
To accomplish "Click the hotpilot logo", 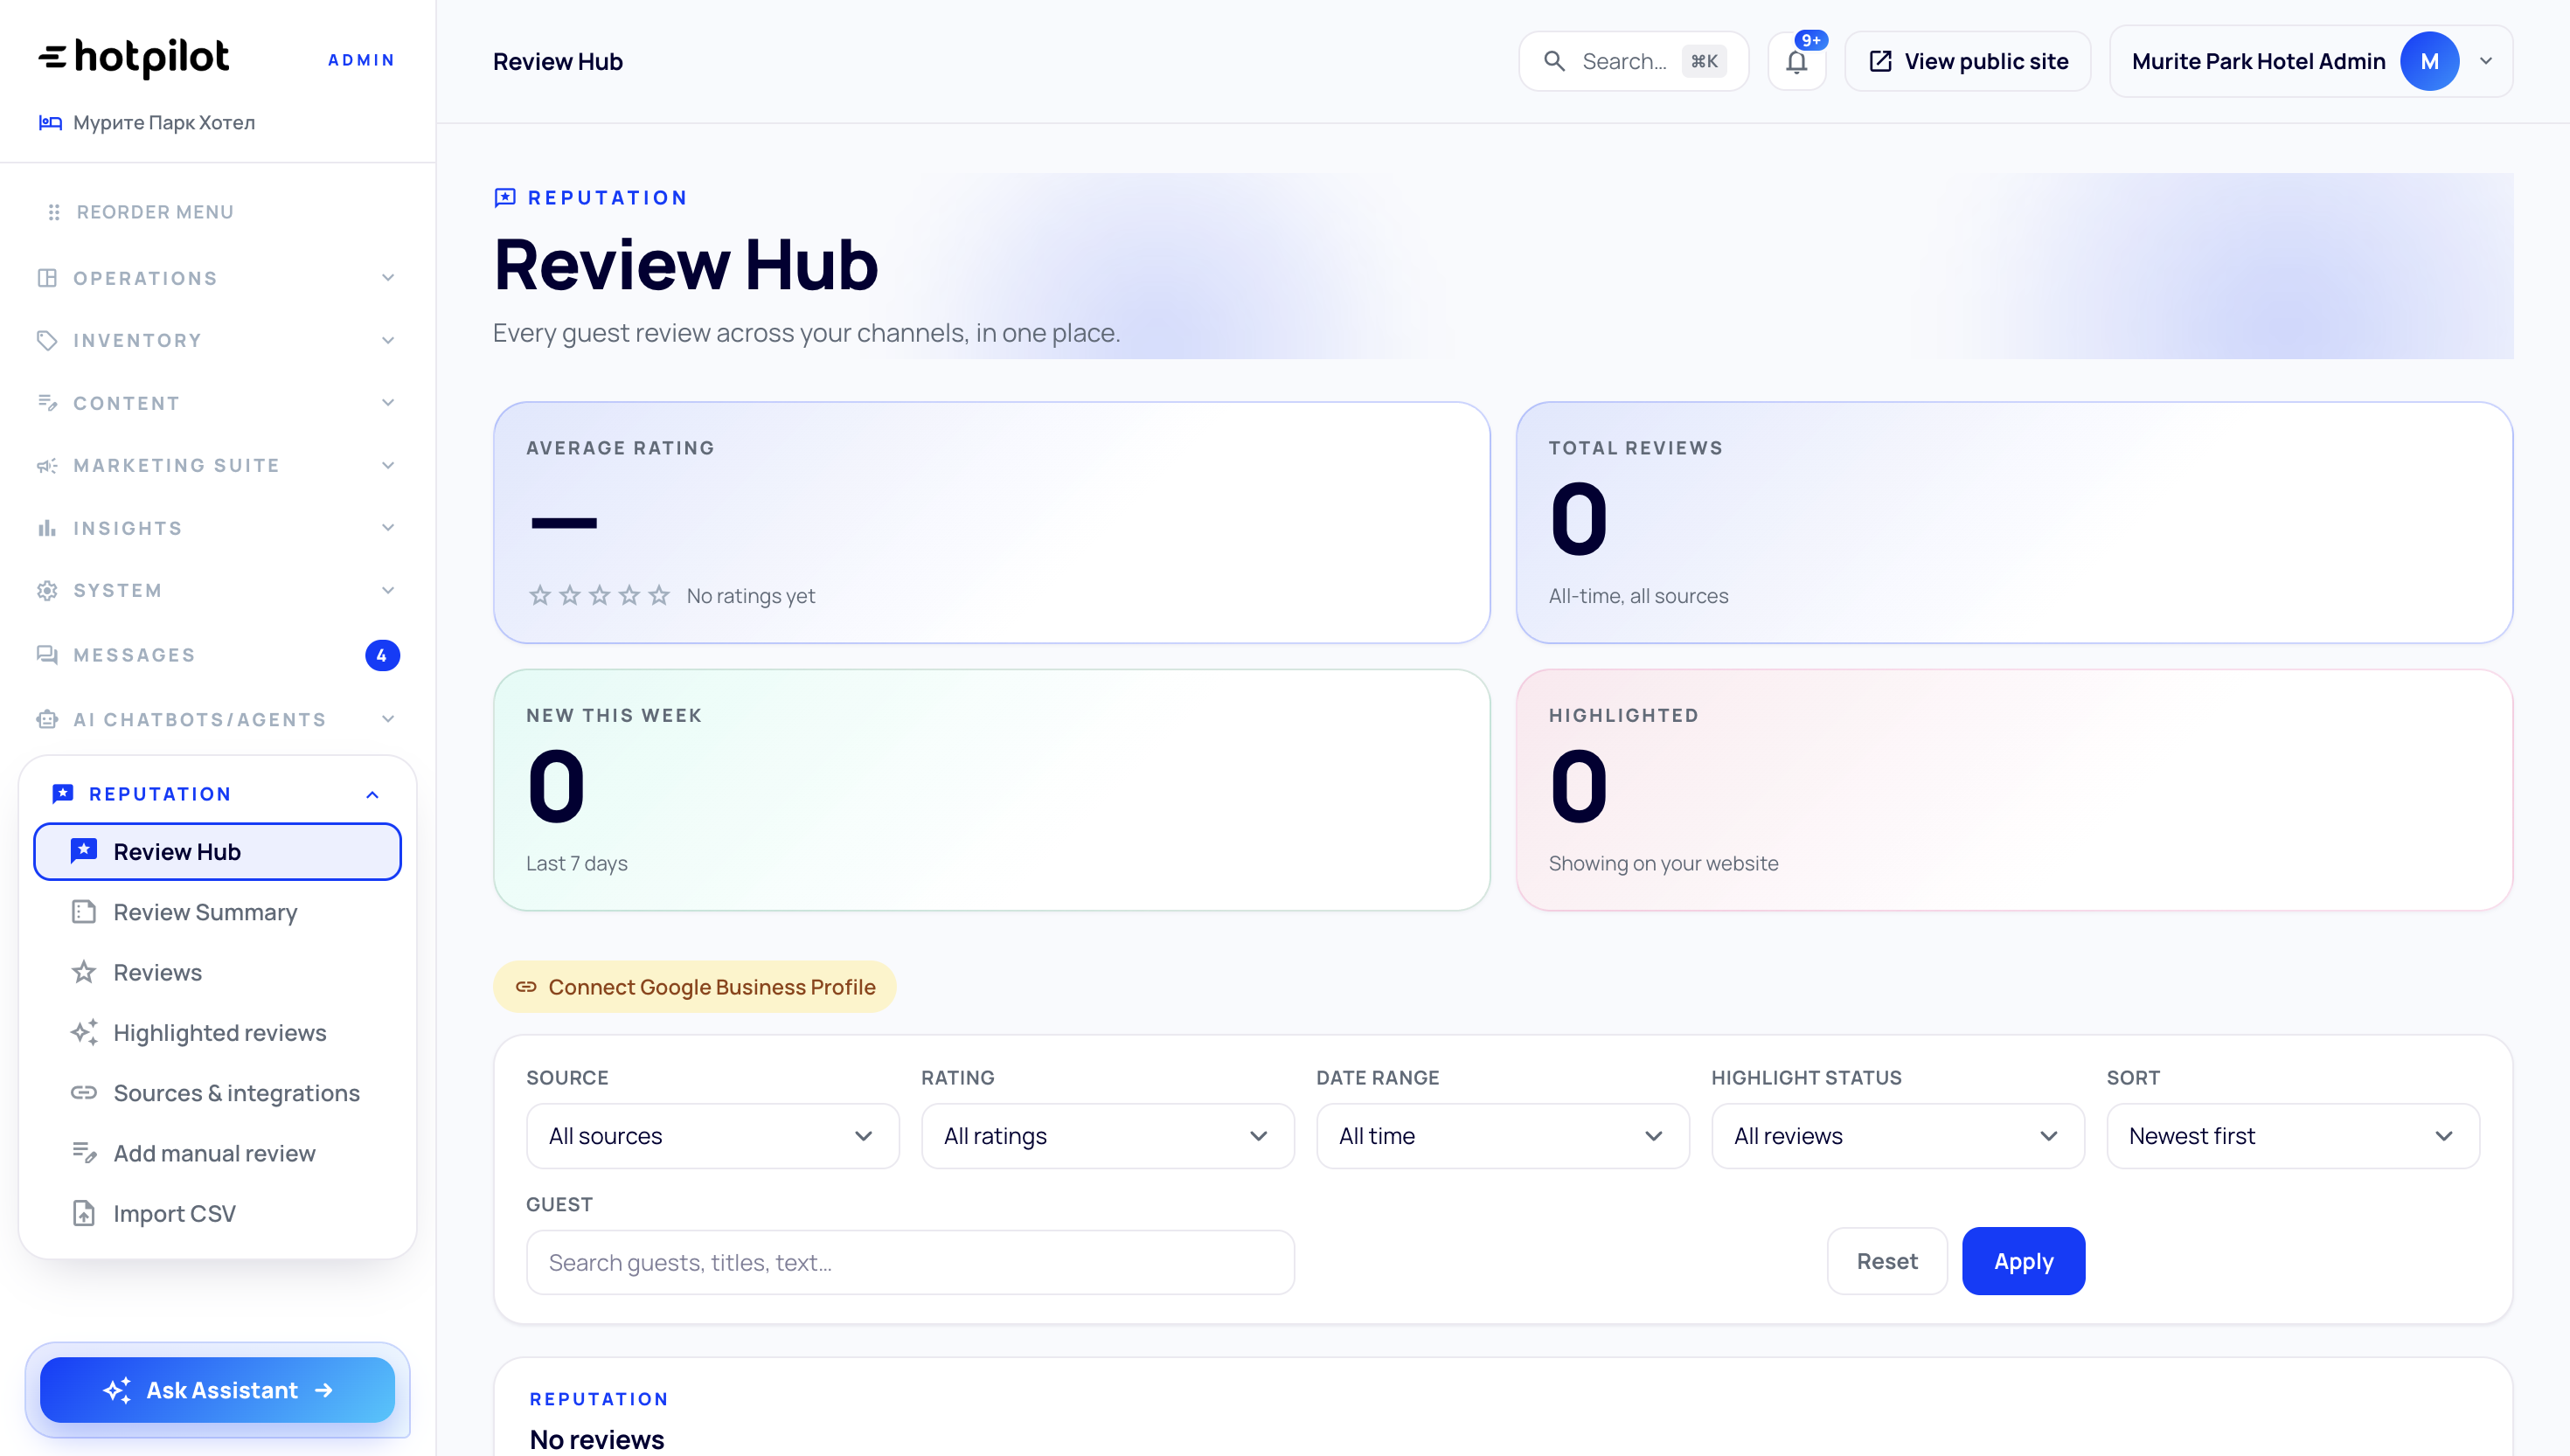I will tap(134, 58).
